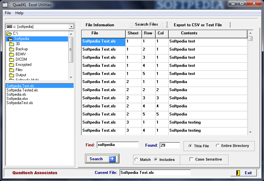Click the drive icon in the drive selector

9,27
